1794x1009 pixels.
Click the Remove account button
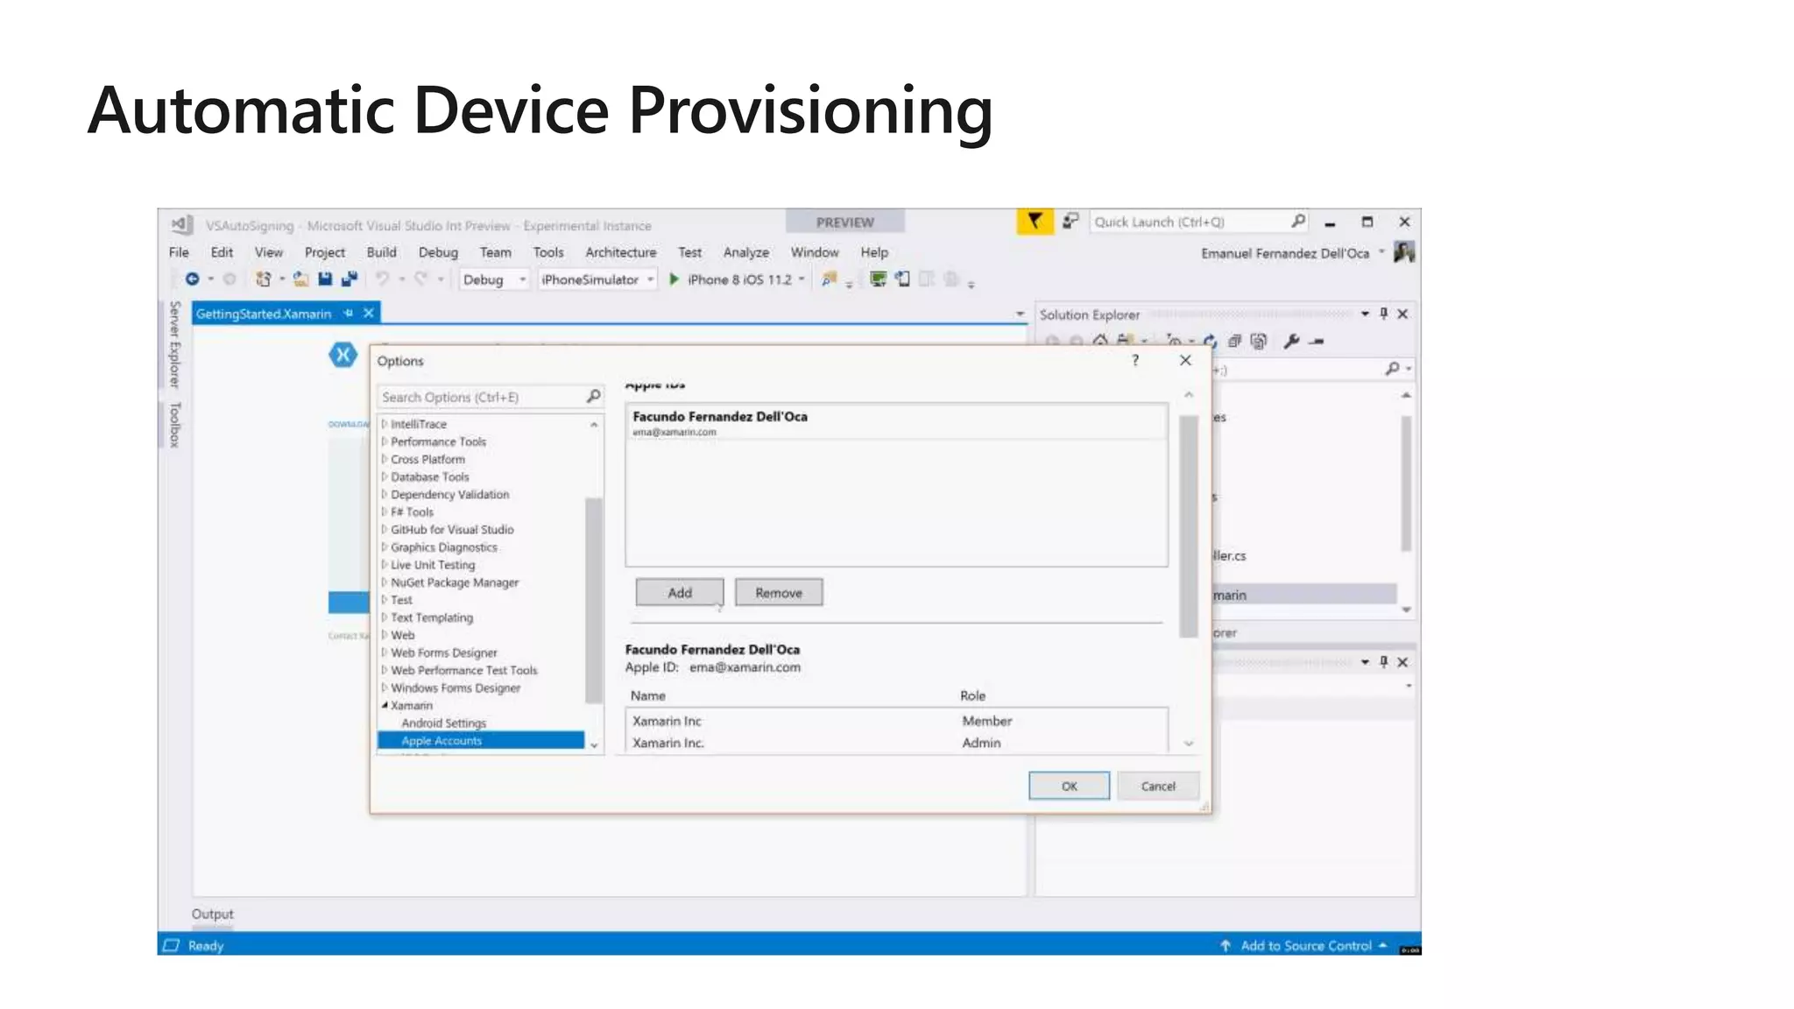(778, 593)
